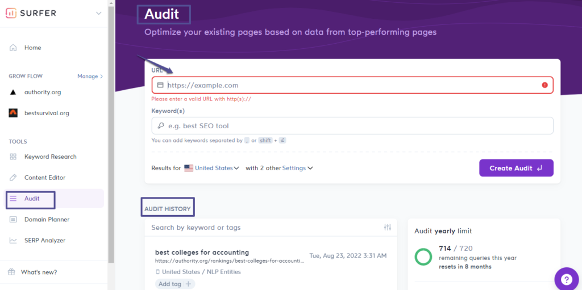The image size is (582, 290).
Task: Open the purple help question mark button
Action: coord(568,279)
